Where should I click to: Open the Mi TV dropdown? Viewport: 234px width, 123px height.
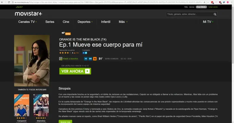(208, 22)
